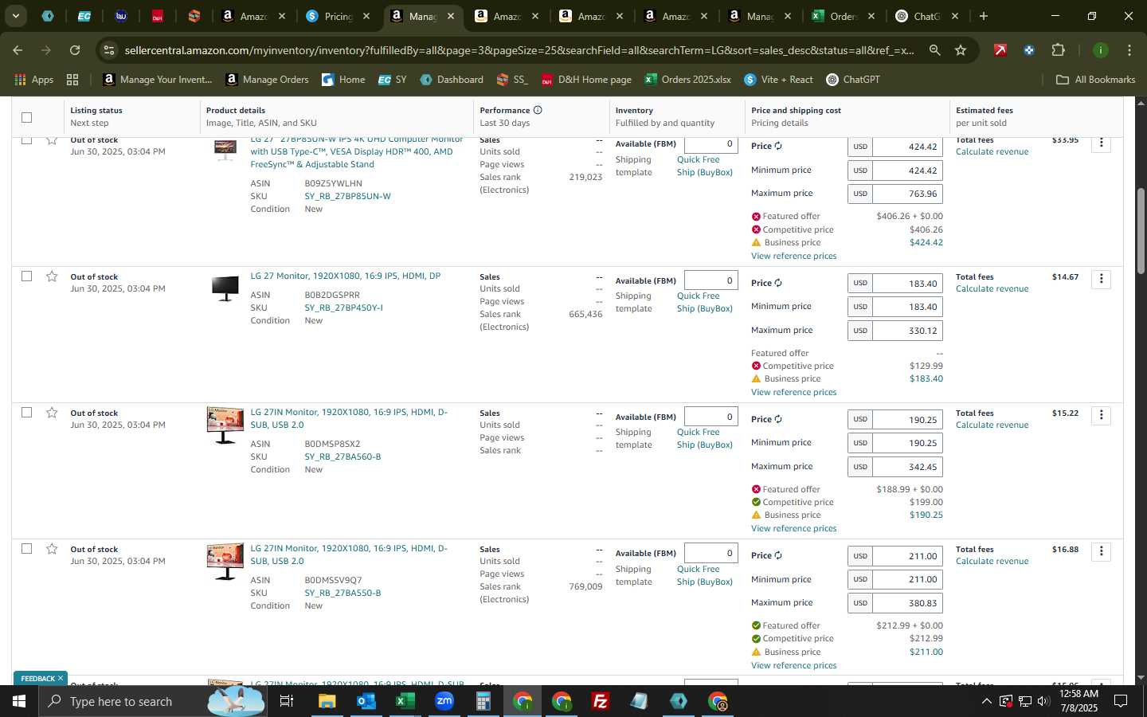Star the SY_RB_27BA560-B listing
The image size is (1147, 717).
pos(52,413)
